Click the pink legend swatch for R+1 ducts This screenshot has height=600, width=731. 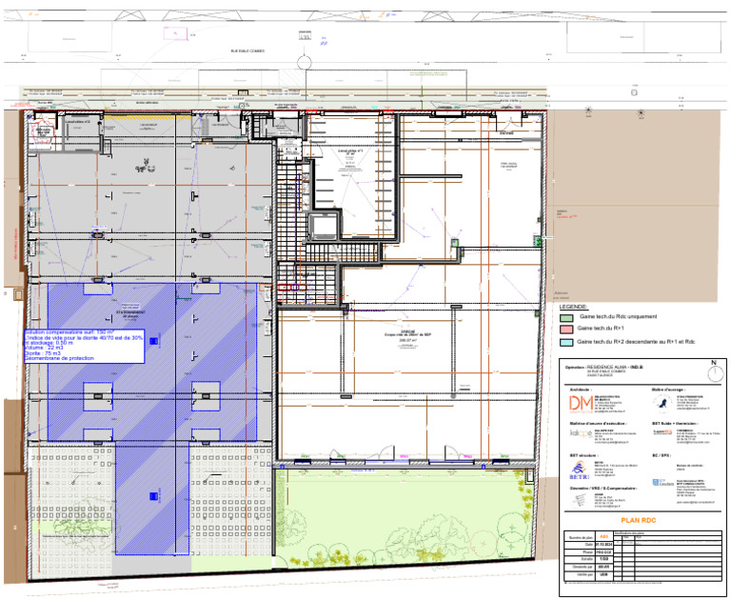tap(566, 330)
